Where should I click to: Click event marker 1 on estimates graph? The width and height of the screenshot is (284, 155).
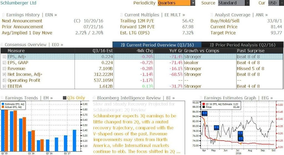point(204,113)
